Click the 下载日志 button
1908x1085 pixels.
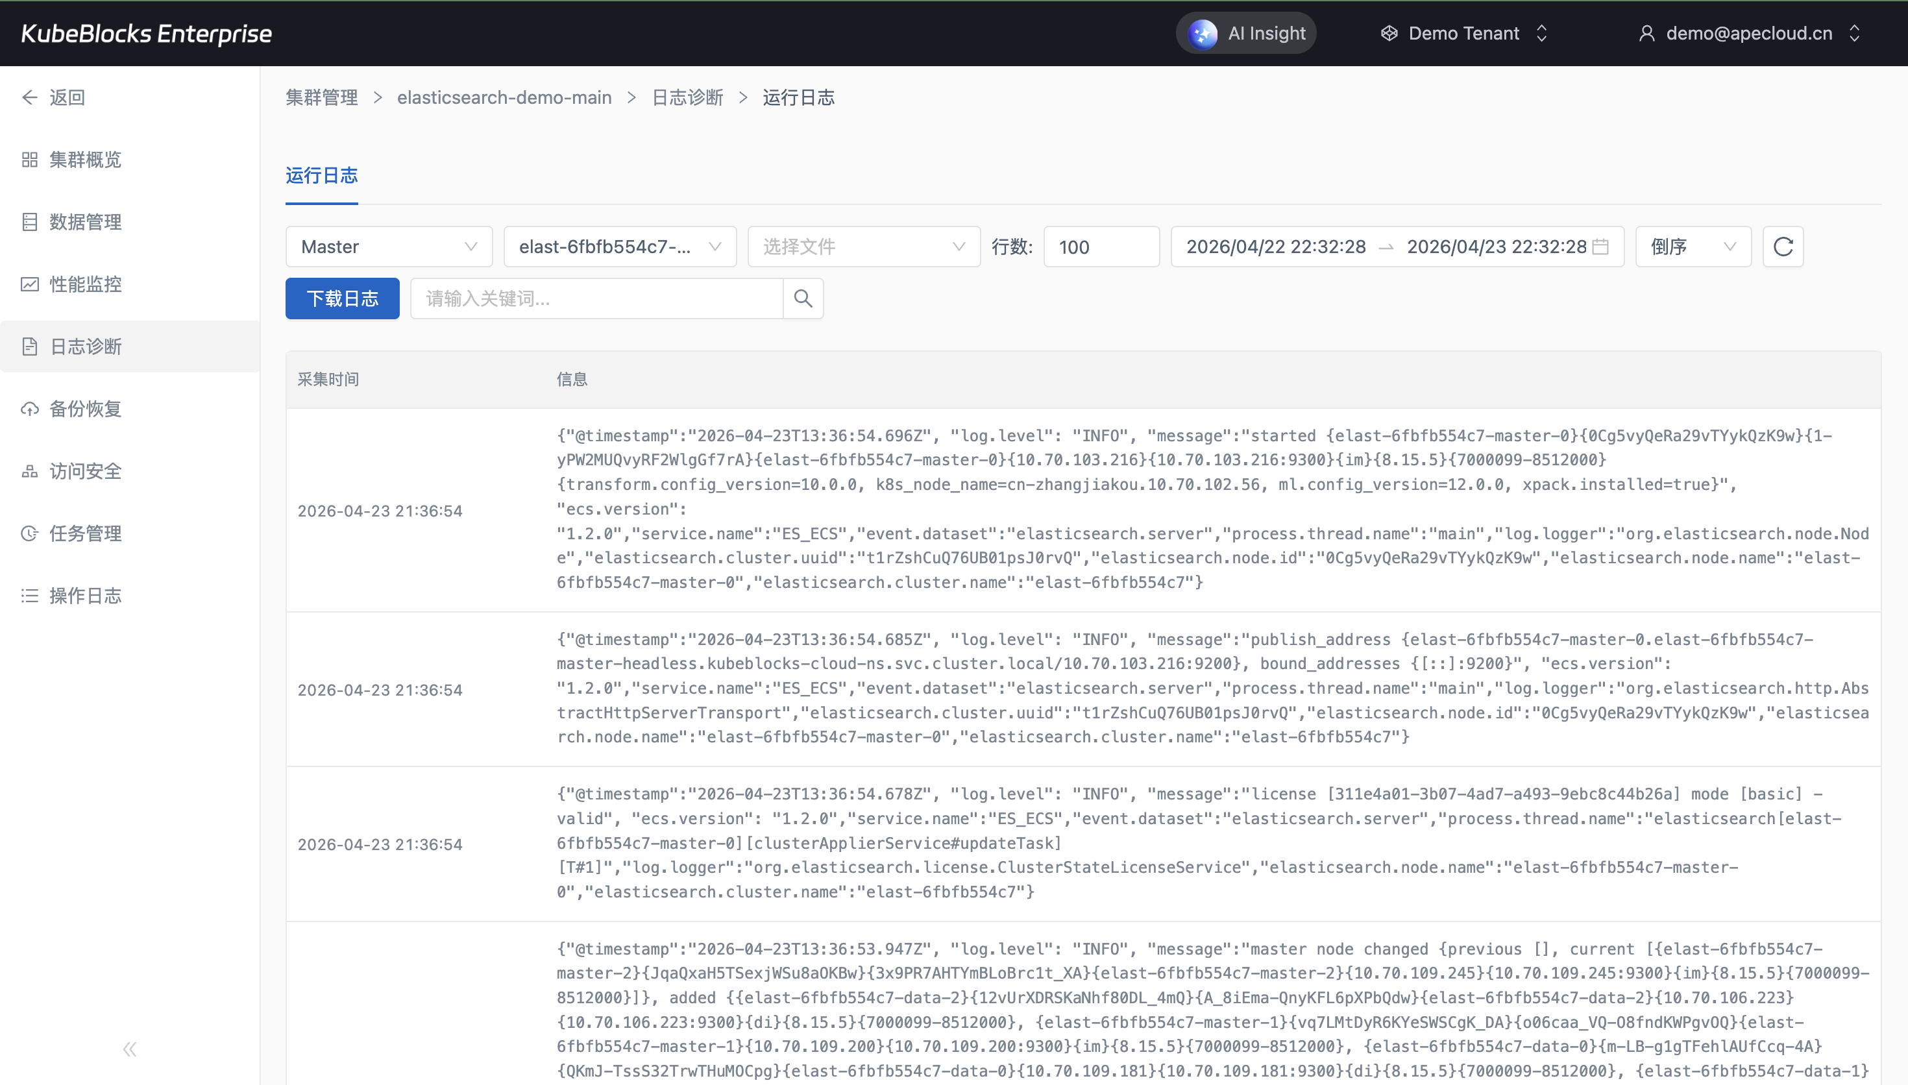(x=342, y=299)
